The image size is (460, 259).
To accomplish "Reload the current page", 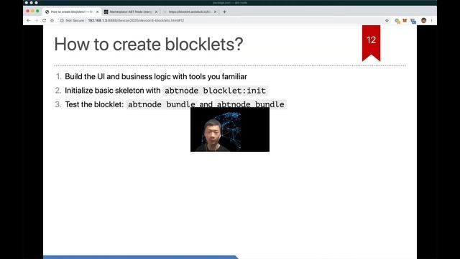I will pyautogui.click(x=45, y=21).
